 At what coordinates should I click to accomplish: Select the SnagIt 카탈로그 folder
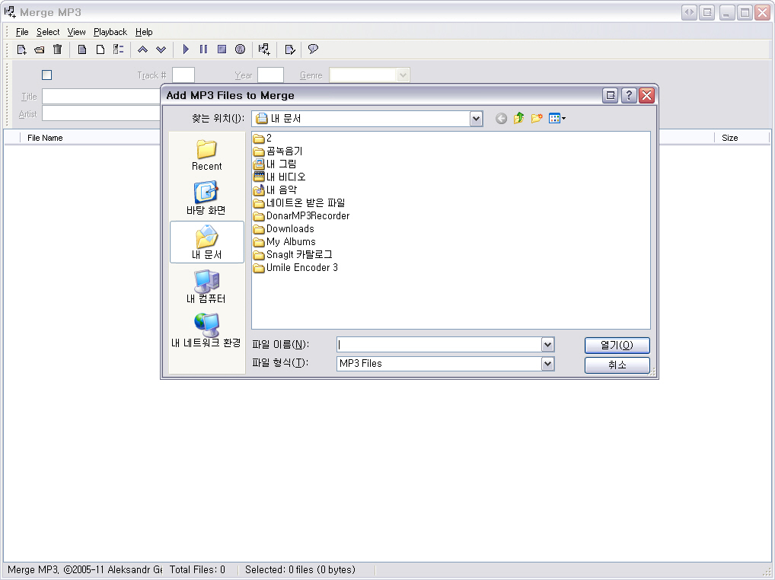click(x=292, y=254)
